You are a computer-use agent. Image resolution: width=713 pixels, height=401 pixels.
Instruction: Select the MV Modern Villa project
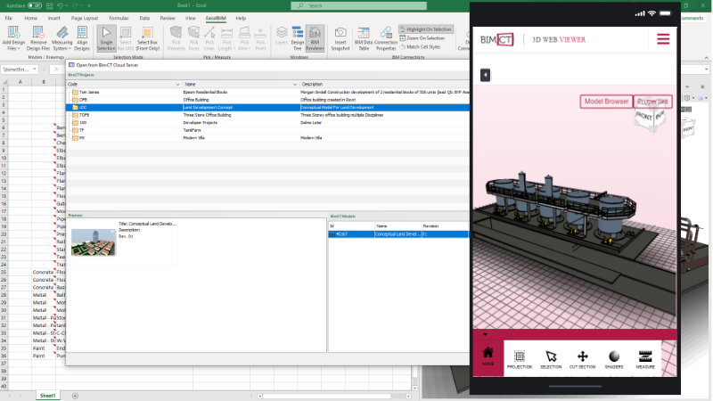coord(268,138)
